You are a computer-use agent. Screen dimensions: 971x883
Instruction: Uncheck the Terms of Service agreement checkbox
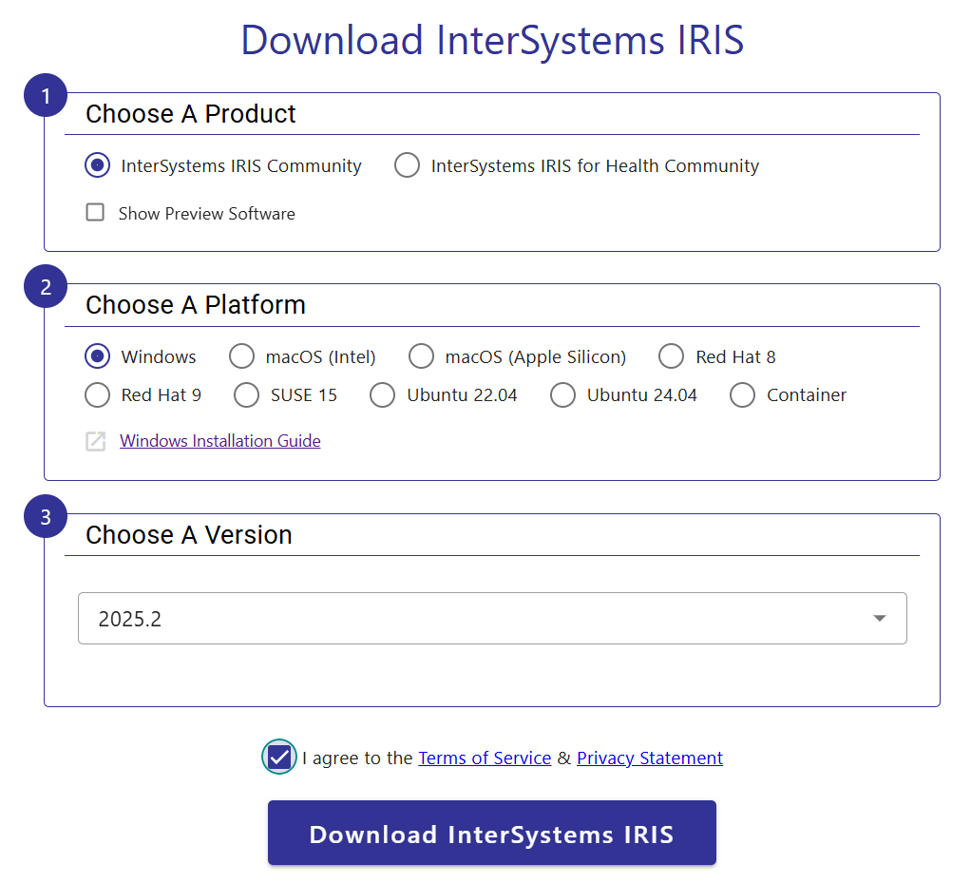[x=278, y=758]
